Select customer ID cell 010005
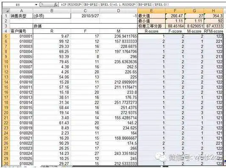The image size is (226, 168). [x=21, y=57]
